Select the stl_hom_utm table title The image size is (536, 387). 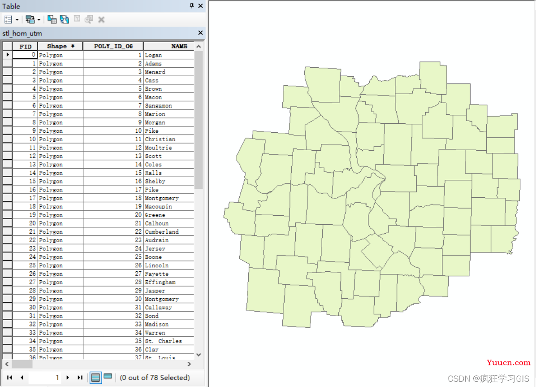coord(22,33)
